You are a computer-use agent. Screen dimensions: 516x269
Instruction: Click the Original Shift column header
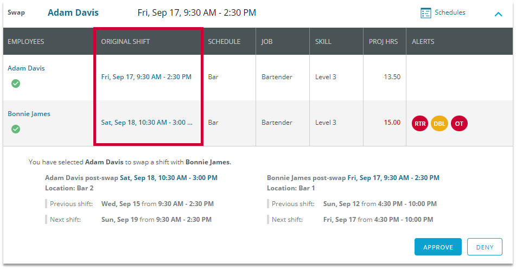pos(125,42)
